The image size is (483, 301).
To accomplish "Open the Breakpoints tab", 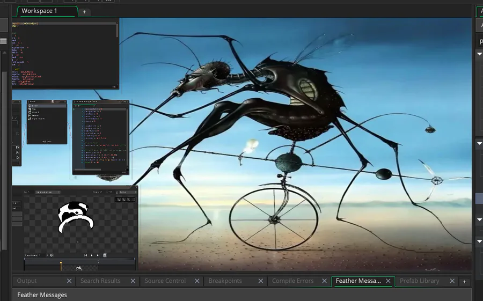I will (225, 281).
